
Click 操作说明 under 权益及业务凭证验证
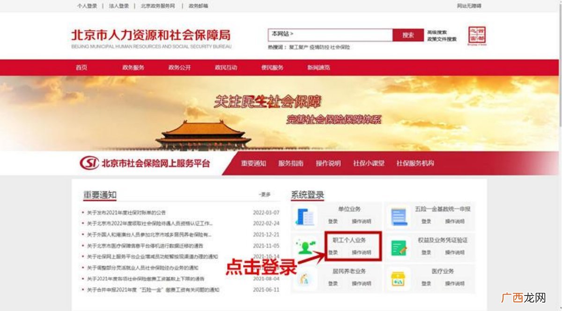point(455,252)
